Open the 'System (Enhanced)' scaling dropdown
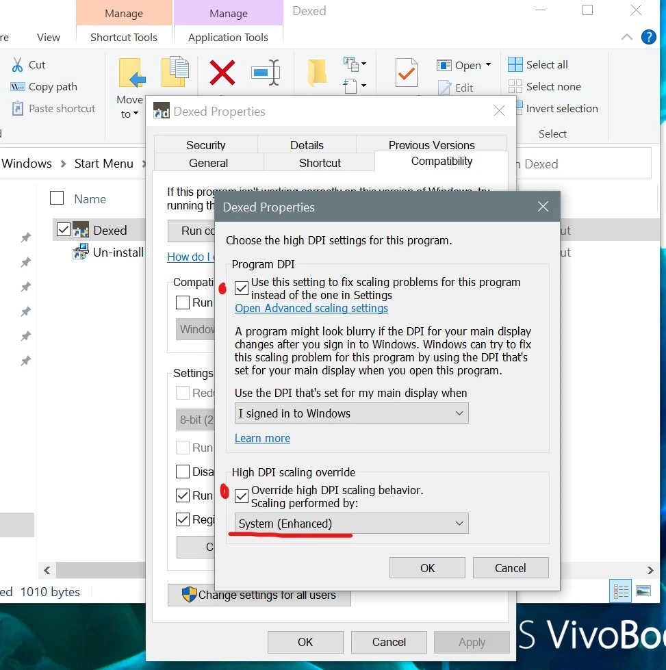The height and width of the screenshot is (670, 666). coord(351,524)
